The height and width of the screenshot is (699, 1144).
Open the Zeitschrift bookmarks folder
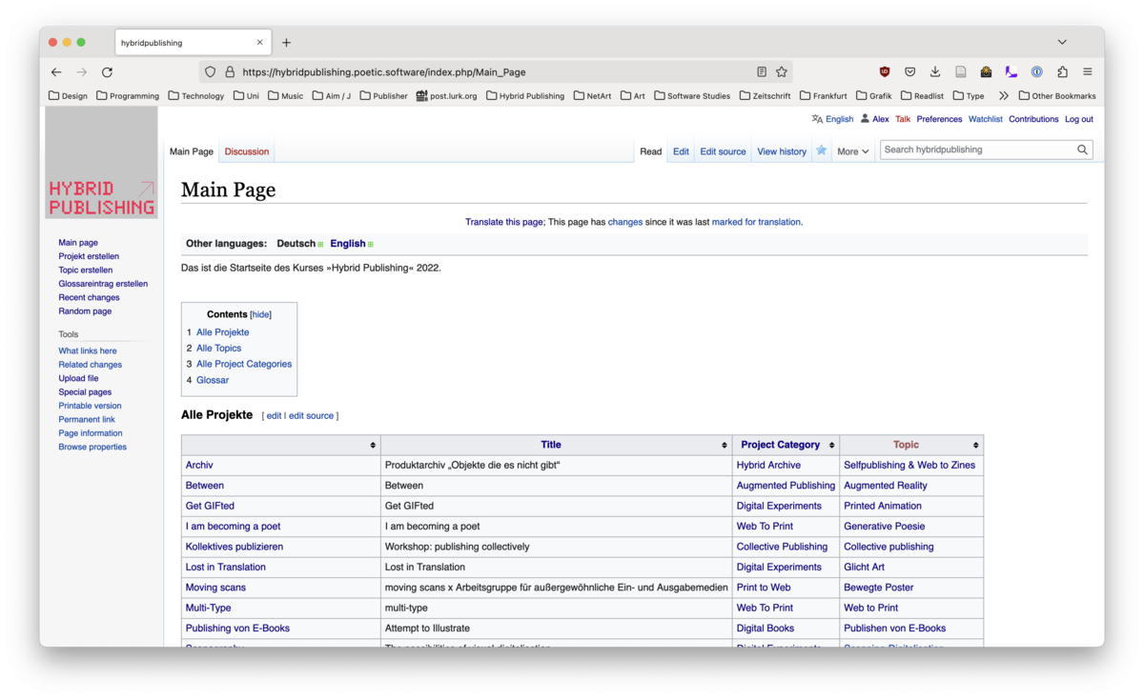765,95
